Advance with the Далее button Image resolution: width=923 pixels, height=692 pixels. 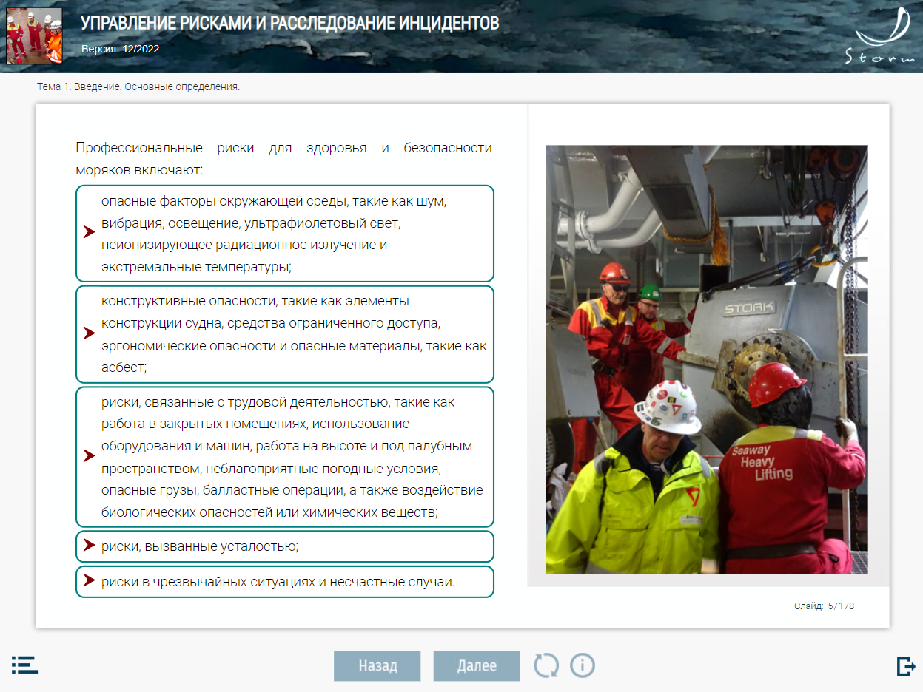[x=477, y=665]
